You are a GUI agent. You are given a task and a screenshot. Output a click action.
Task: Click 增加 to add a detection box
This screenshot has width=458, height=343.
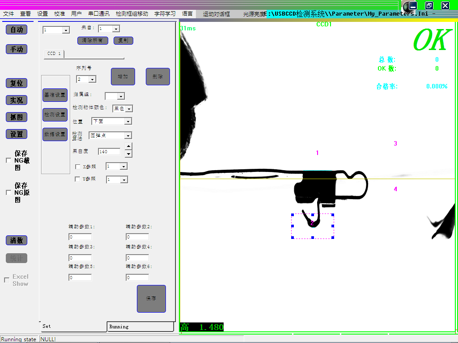coord(123,76)
